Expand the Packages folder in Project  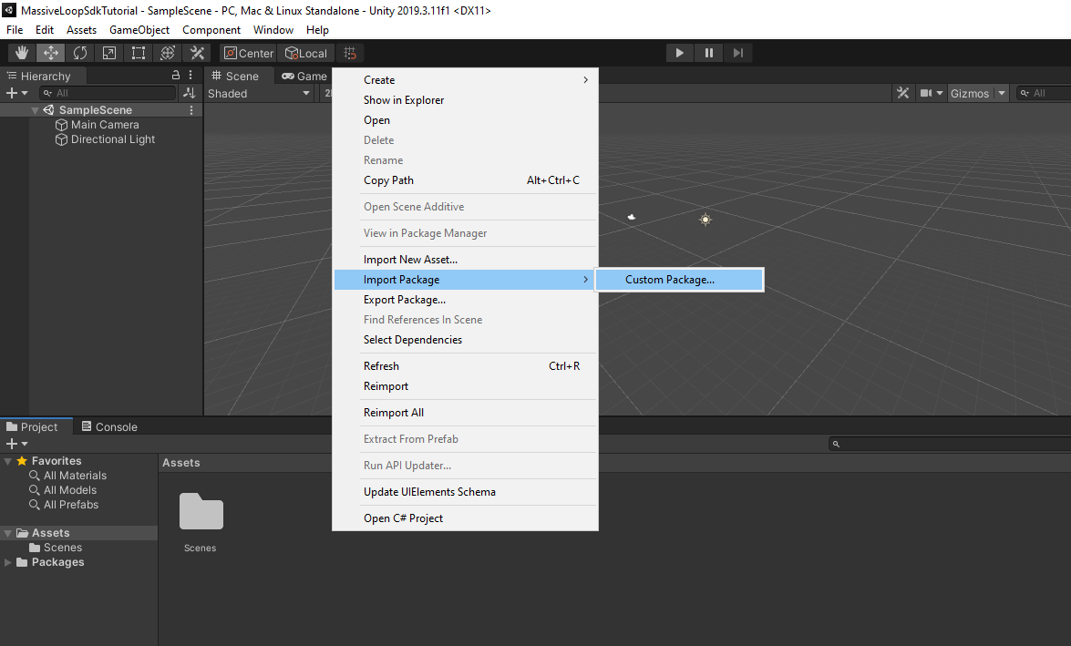pos(7,562)
